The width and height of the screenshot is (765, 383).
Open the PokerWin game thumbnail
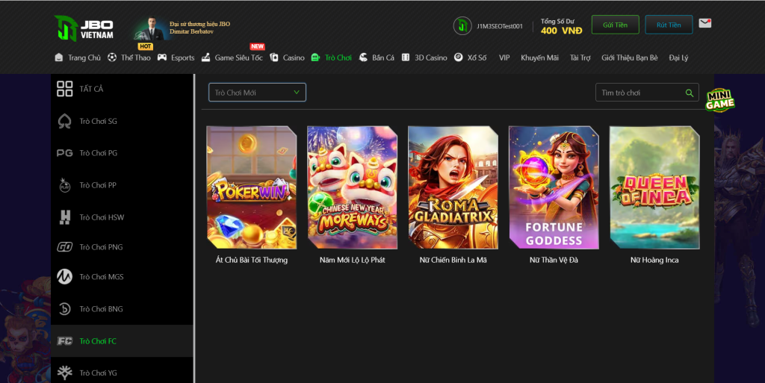pyautogui.click(x=252, y=187)
